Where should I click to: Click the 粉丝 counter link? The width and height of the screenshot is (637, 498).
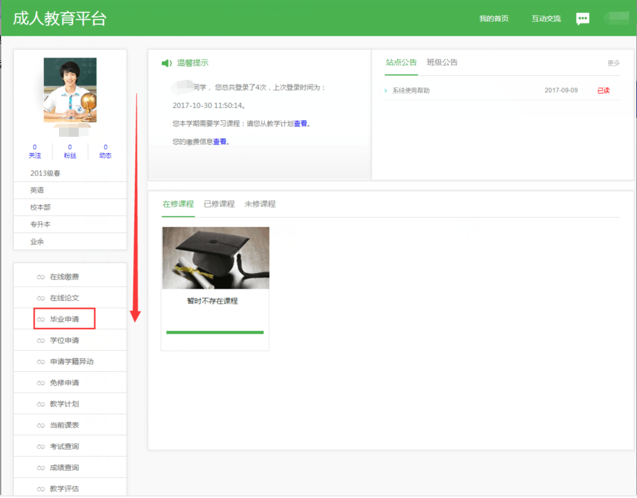tap(69, 152)
